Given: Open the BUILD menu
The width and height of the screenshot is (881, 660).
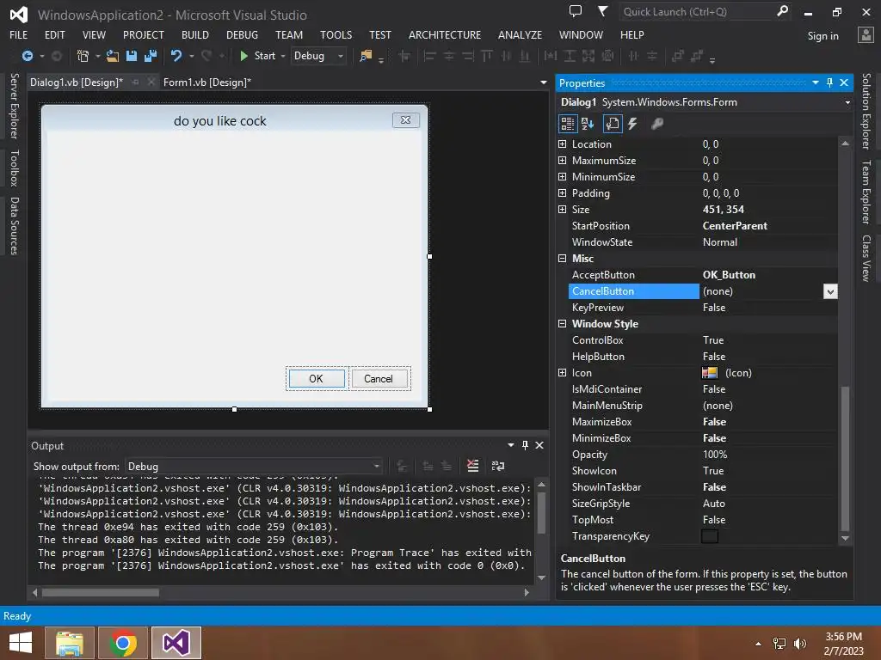Looking at the screenshot, I should pos(195,34).
